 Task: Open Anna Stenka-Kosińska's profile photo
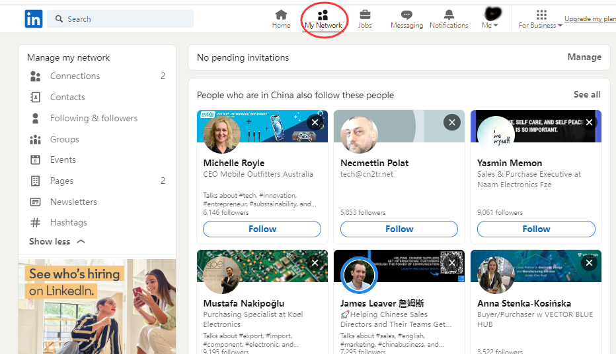click(496, 275)
